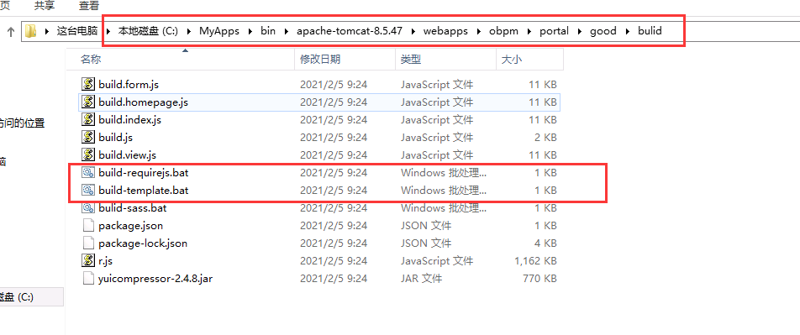Viewport: 800px width, 335px height.
Task: Click the build-requirejs.bat batch file icon
Action: [89, 172]
